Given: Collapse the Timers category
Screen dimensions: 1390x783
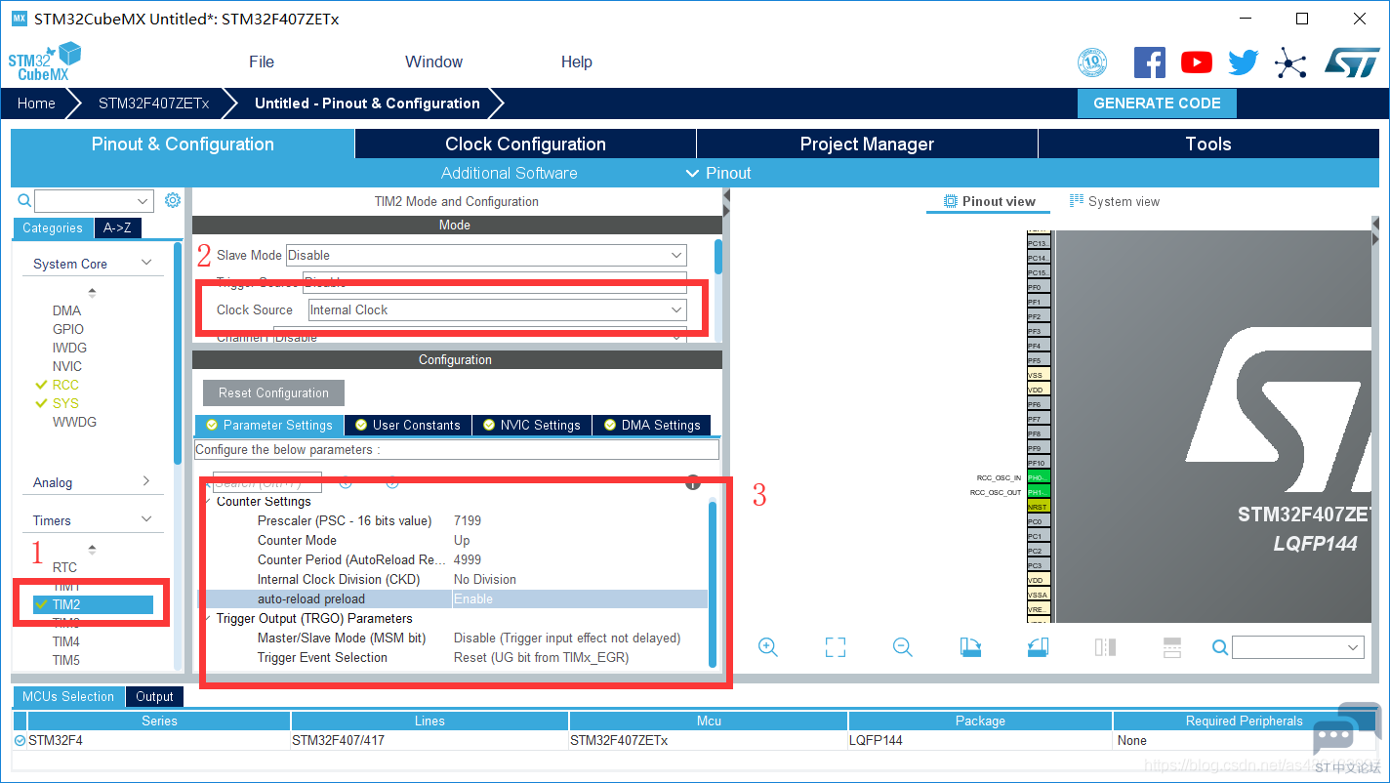Looking at the screenshot, I should (146, 519).
